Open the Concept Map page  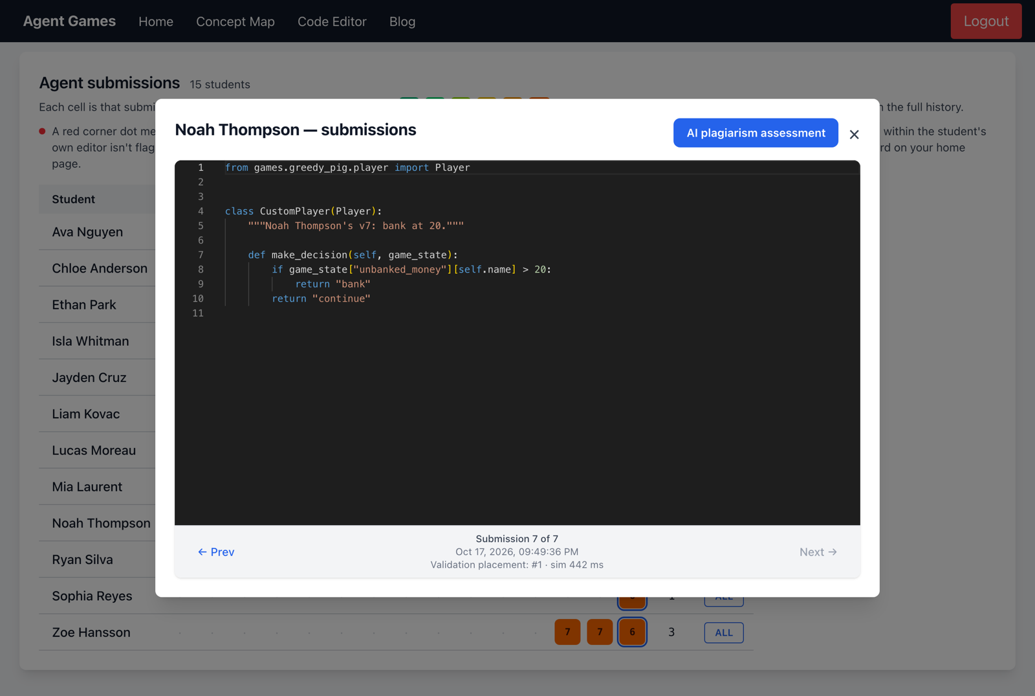pyautogui.click(x=235, y=21)
